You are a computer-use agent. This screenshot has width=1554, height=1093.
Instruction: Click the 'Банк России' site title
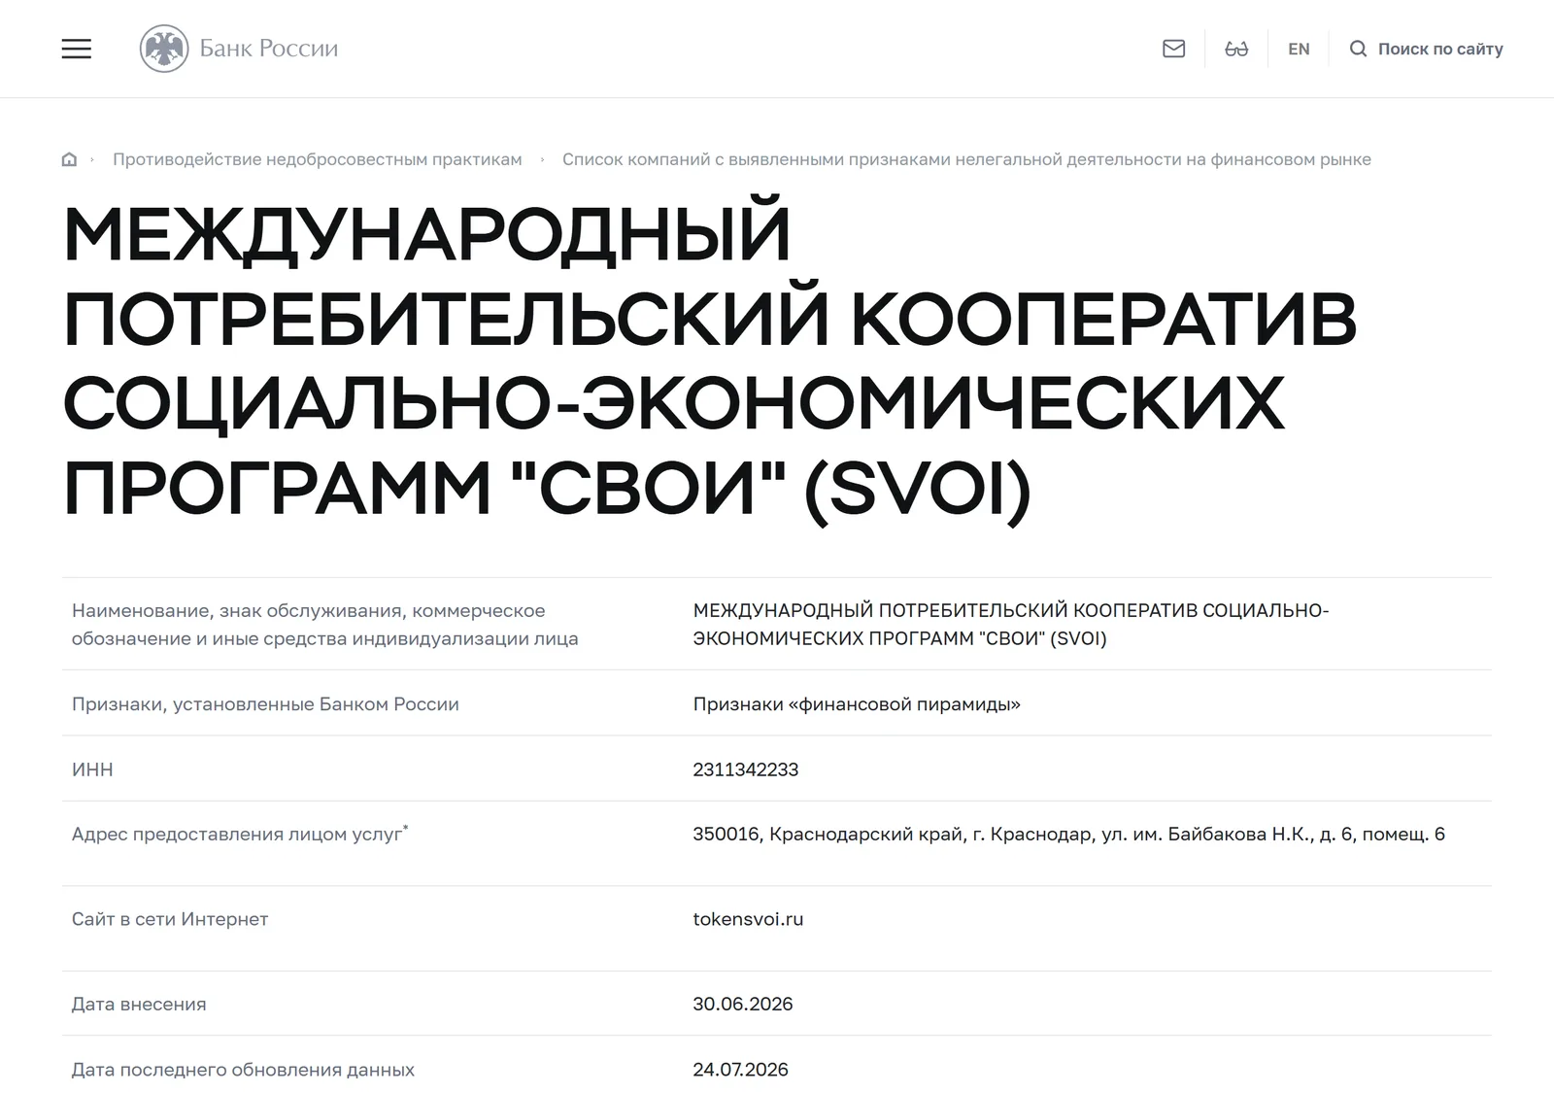click(269, 49)
